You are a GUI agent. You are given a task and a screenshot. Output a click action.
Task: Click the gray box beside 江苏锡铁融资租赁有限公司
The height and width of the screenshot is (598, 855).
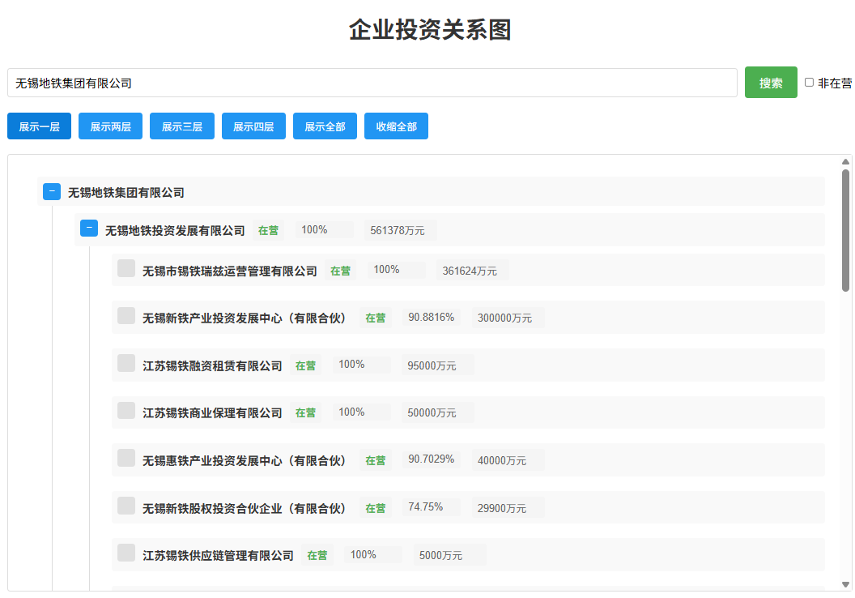click(x=126, y=363)
